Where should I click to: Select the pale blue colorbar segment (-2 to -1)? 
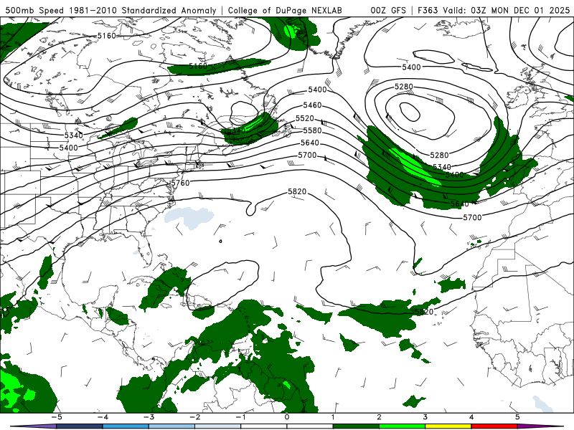pyautogui.click(x=218, y=426)
